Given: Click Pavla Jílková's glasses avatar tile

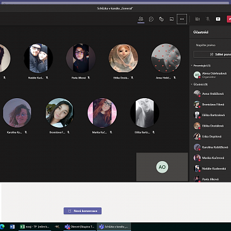Looking at the screenshot, I should click(x=81, y=58).
